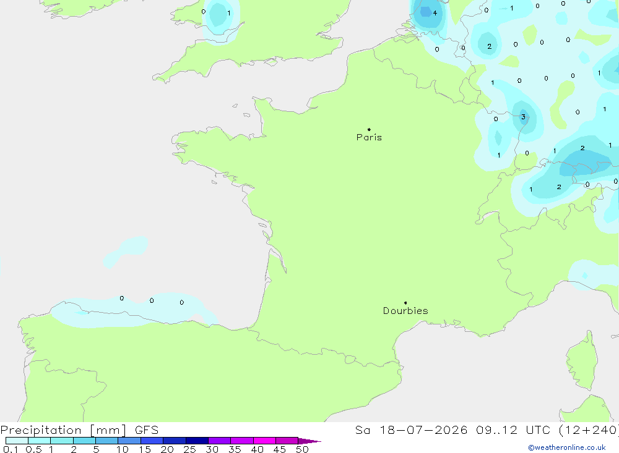The height and width of the screenshot is (453, 619).
Task: Click the (12+240) forecast offset text
Action: click(x=589, y=430)
